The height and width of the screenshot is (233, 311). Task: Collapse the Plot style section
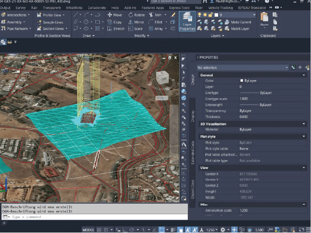(304, 136)
